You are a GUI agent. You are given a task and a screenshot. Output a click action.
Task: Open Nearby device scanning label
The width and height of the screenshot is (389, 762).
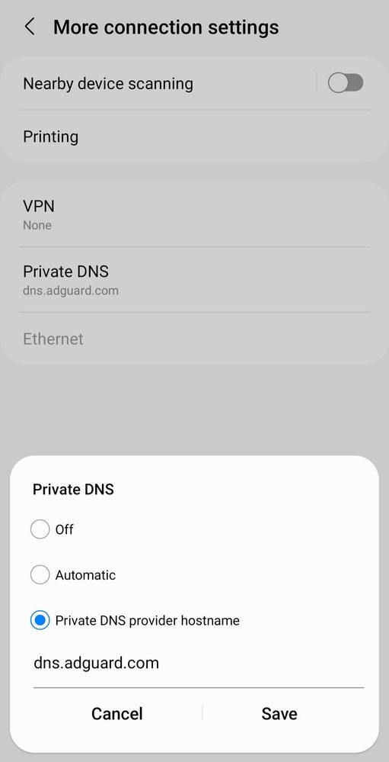[x=108, y=84]
